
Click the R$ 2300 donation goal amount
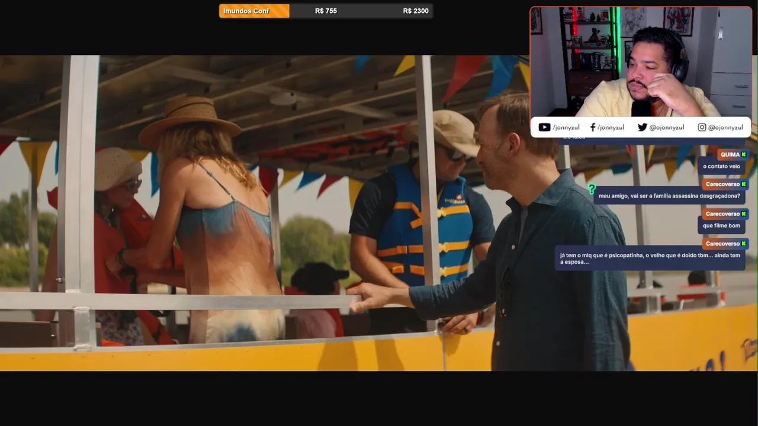(x=416, y=11)
